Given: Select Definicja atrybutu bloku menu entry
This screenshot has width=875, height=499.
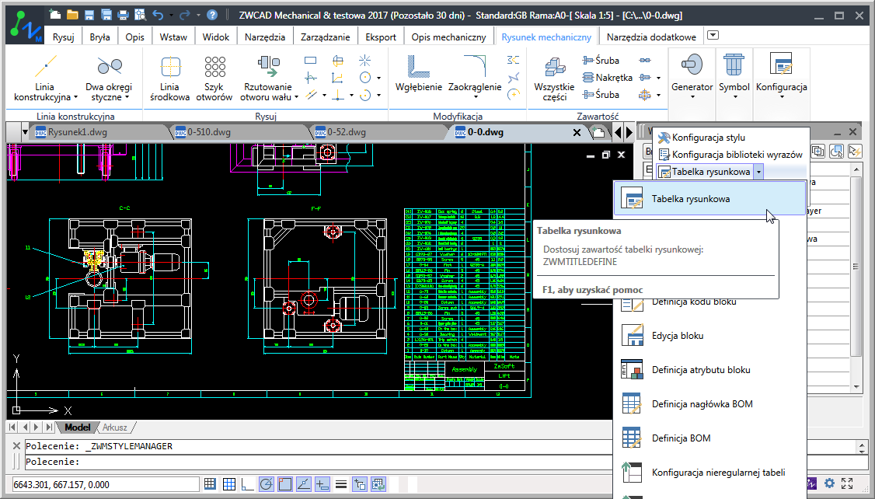Looking at the screenshot, I should [701, 370].
